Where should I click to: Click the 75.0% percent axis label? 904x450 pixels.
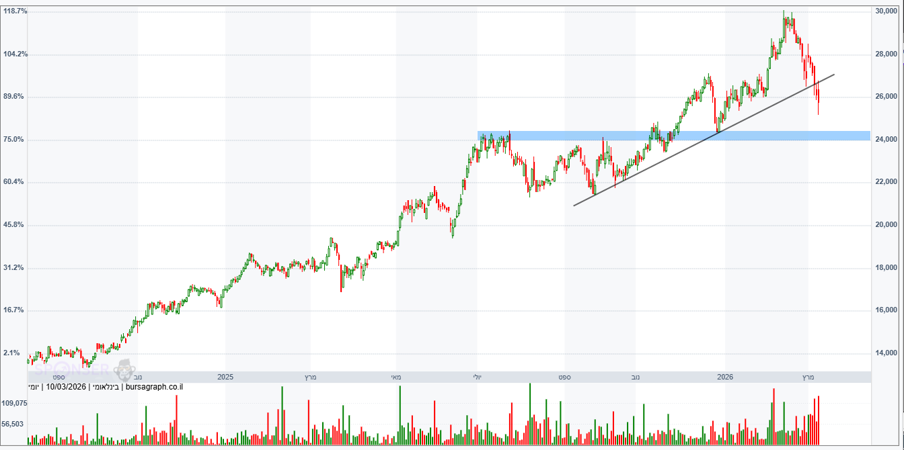pyautogui.click(x=15, y=140)
